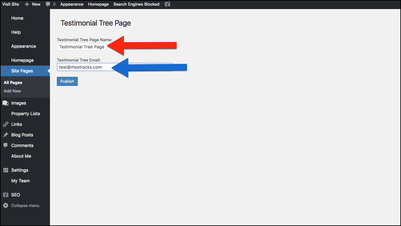Click the Settings sliders icon in sidebar
Screen dimensions: 401x226
pos(6,170)
